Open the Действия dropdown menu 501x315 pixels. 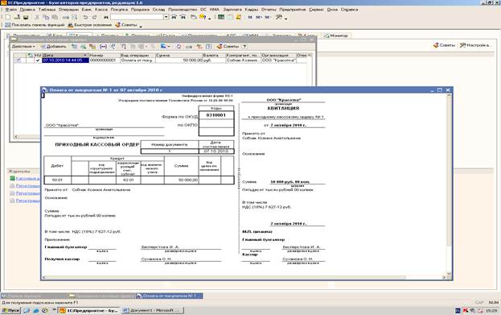click(23, 47)
